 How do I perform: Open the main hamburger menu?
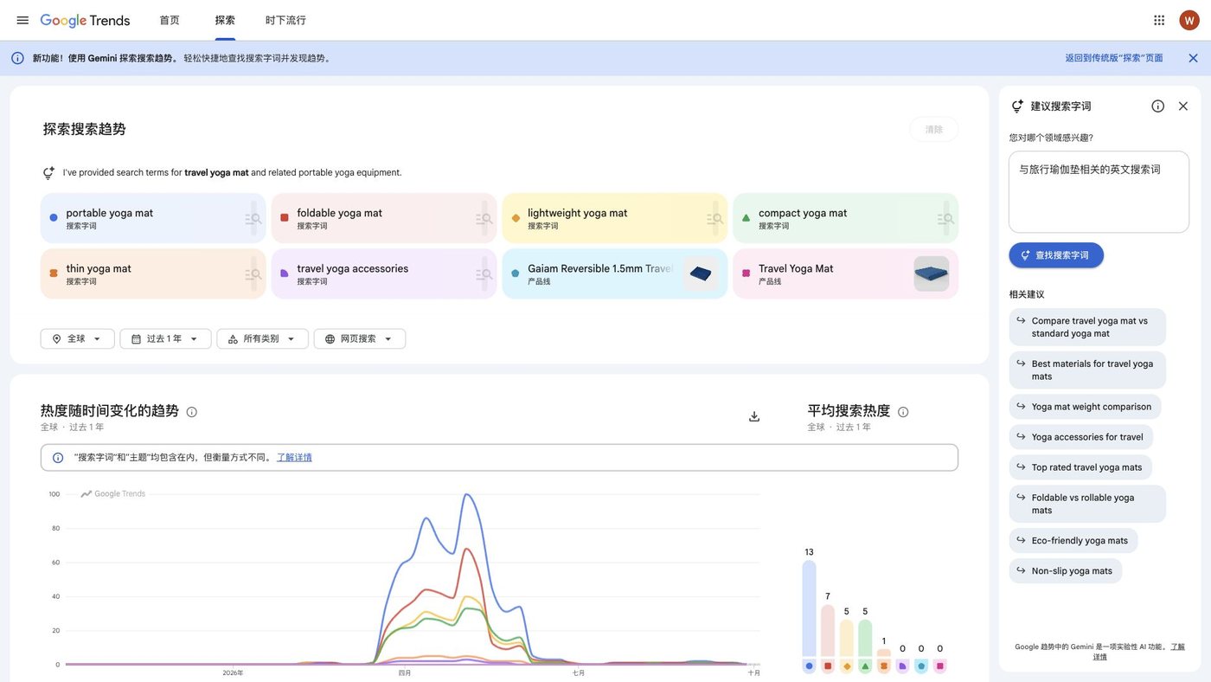(x=22, y=20)
